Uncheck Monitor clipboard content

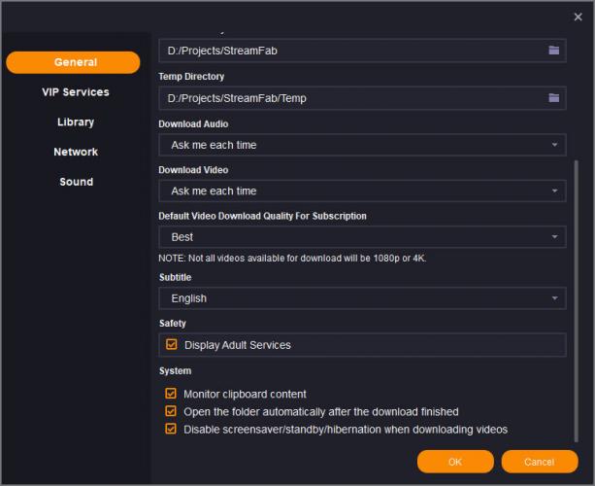[172, 395]
